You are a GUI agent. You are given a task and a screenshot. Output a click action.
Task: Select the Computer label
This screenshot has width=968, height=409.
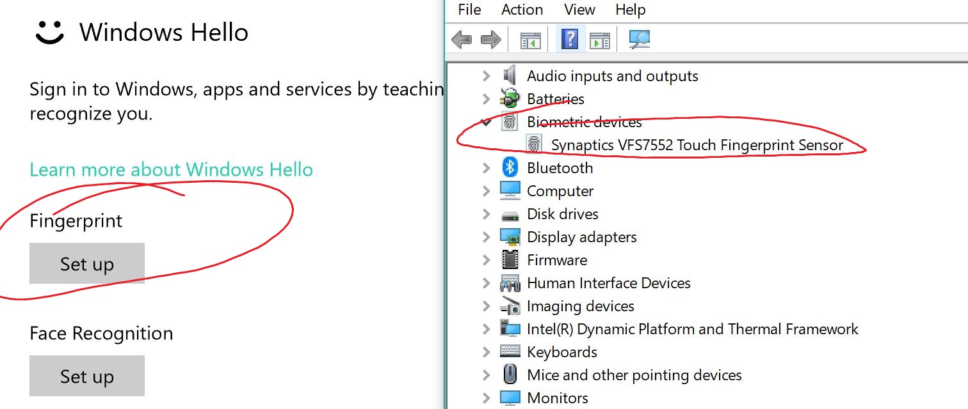(560, 191)
